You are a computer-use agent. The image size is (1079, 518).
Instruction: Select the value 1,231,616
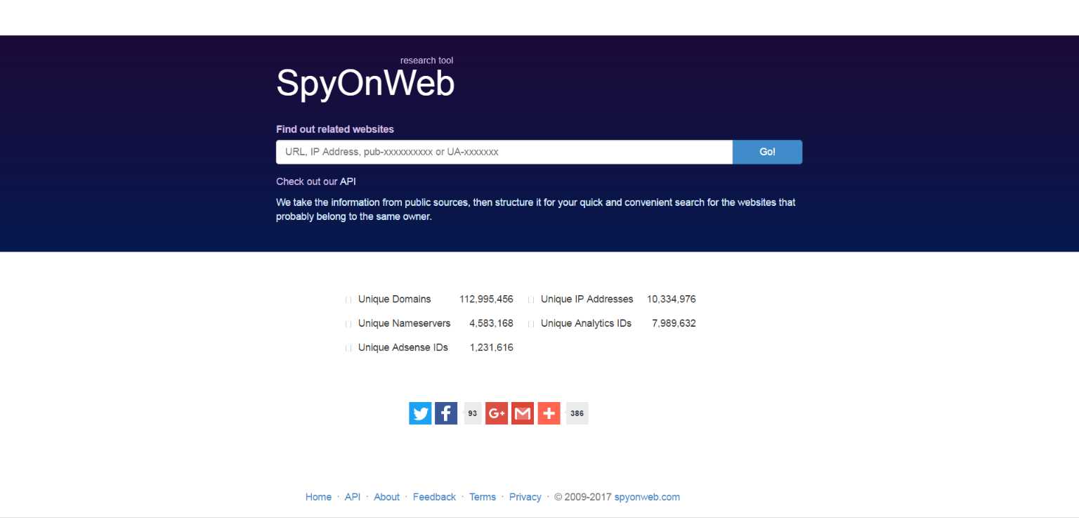click(491, 347)
